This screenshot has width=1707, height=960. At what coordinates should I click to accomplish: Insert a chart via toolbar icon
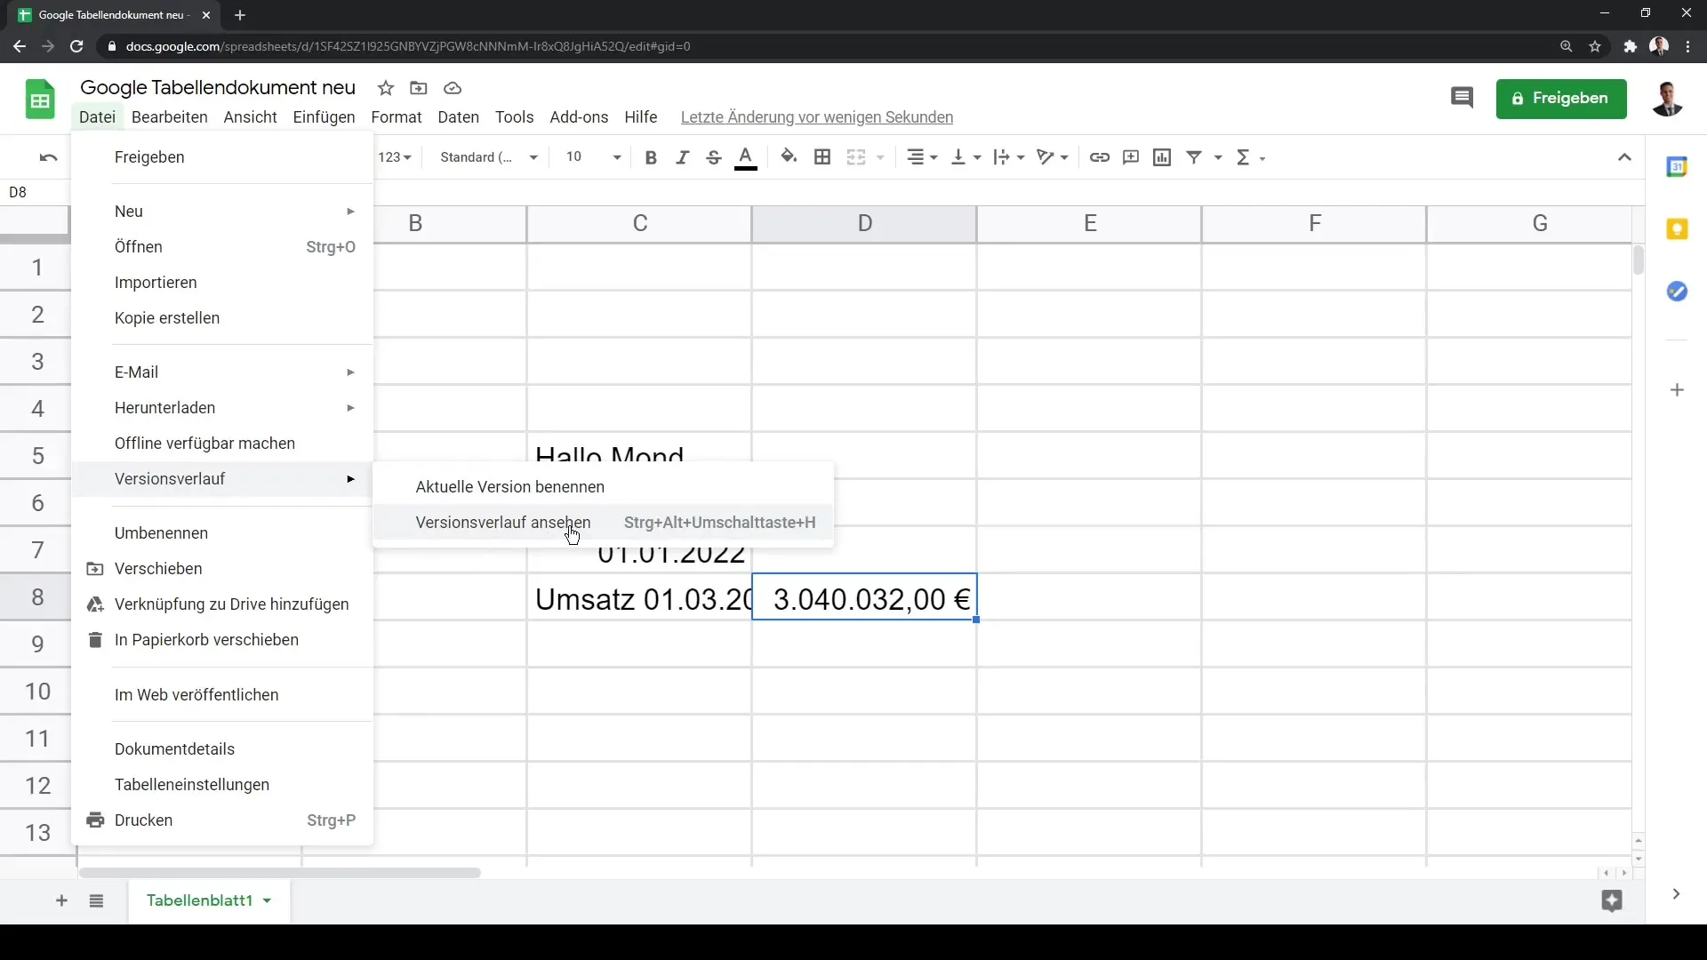point(1162,157)
